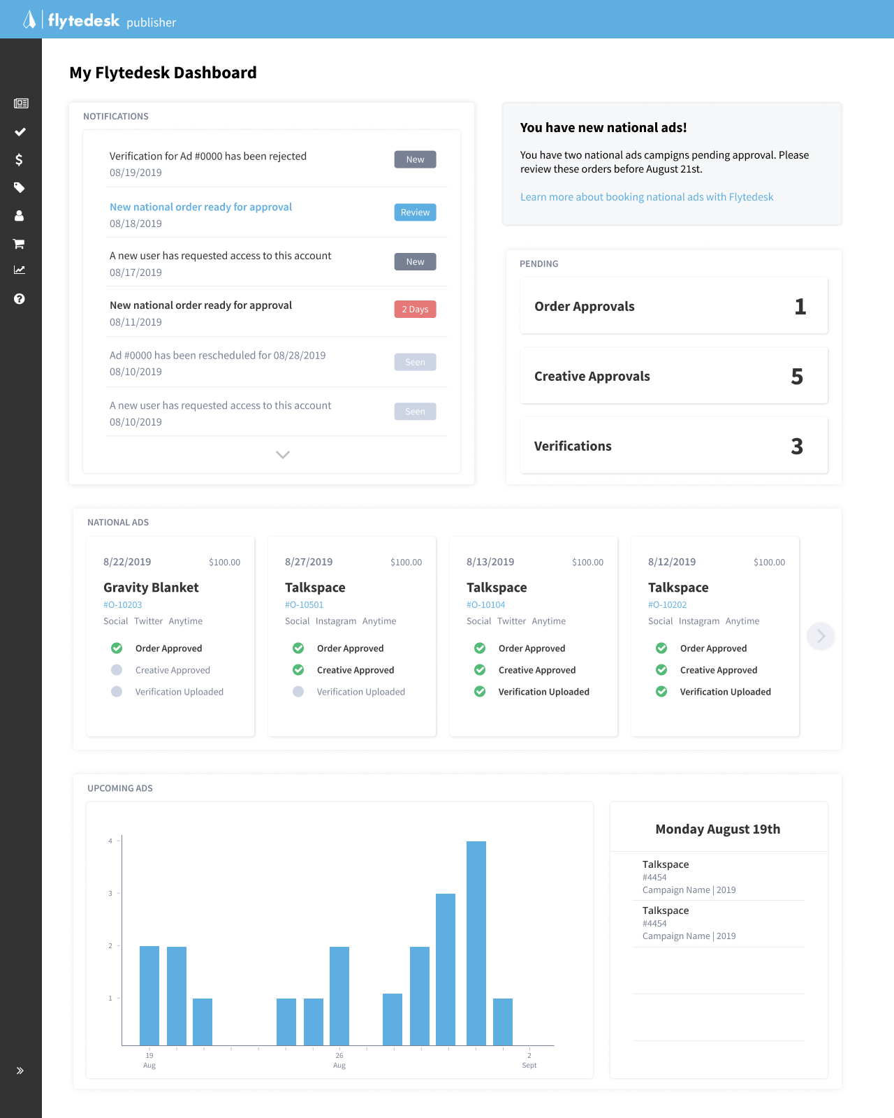Click Gravity Blanket Creative Approved gray status dot
The height and width of the screenshot is (1118, 894).
[117, 670]
